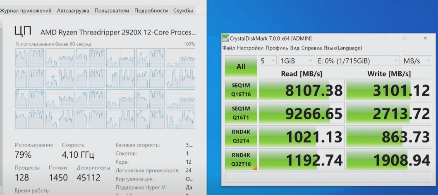
Task: Click the Базовая скорость label
Action: tap(137, 145)
